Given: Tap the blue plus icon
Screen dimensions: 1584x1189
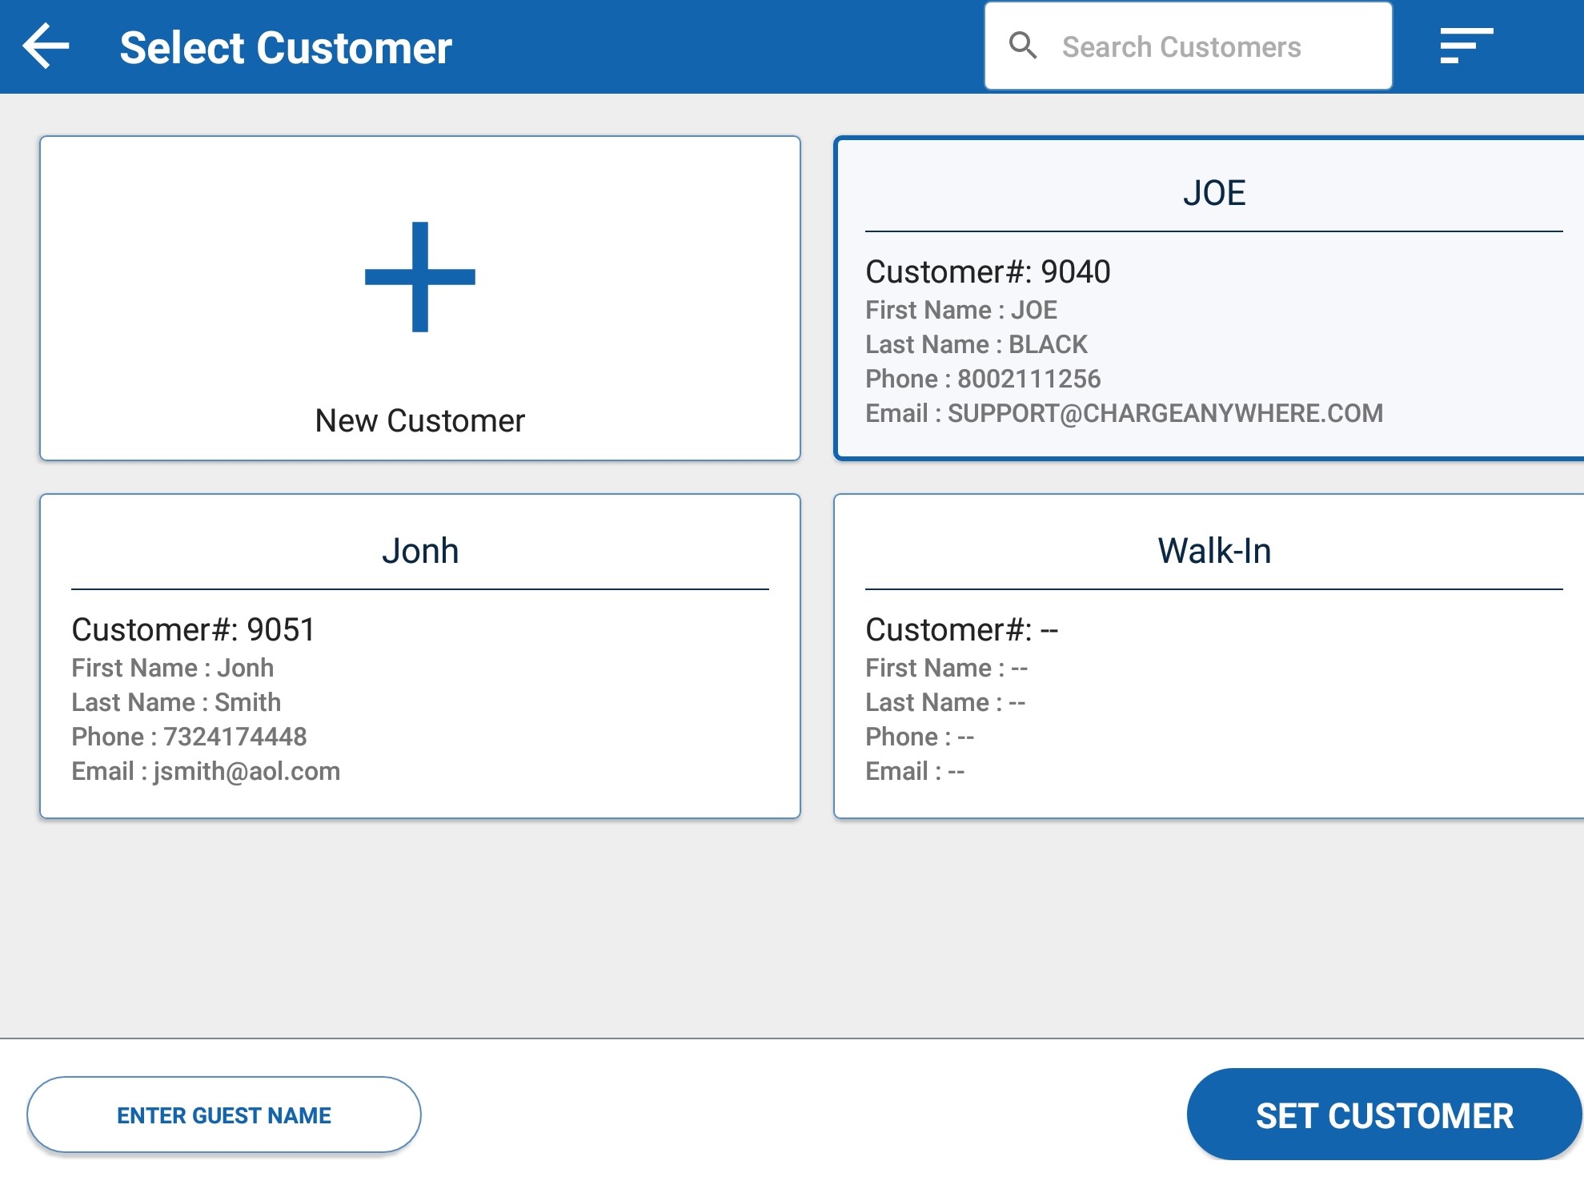Looking at the screenshot, I should 420,277.
